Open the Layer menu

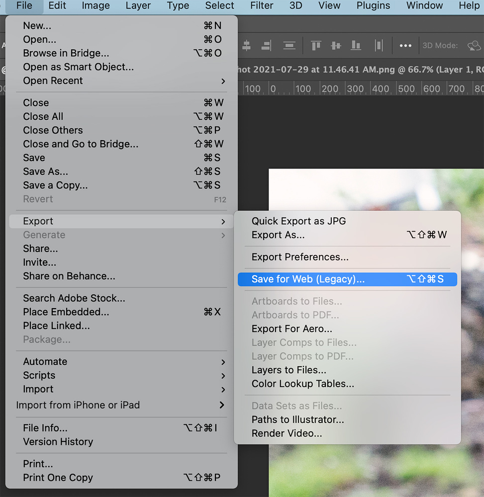tap(138, 5)
